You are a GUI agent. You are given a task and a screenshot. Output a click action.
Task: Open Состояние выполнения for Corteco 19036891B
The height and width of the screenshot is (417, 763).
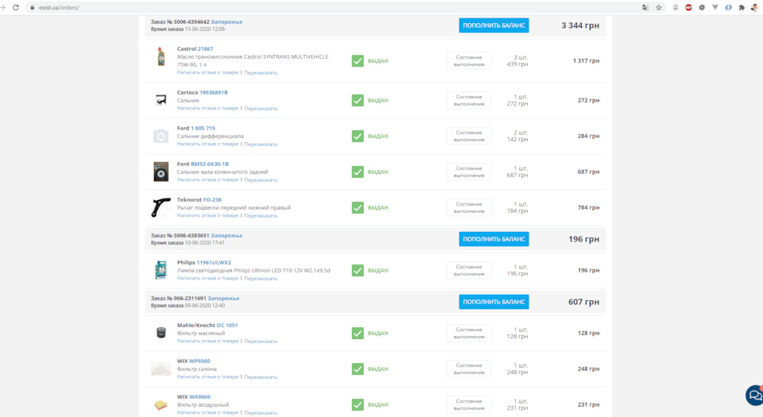click(x=469, y=100)
